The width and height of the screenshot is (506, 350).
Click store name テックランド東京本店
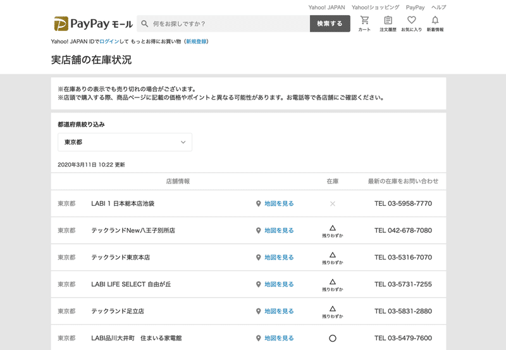coord(120,258)
